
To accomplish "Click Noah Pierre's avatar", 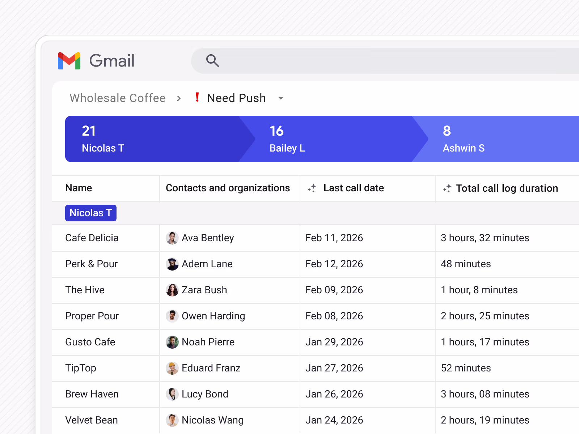I will pos(172,342).
